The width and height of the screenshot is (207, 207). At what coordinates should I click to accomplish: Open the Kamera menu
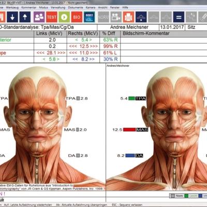[x=91, y=7]
